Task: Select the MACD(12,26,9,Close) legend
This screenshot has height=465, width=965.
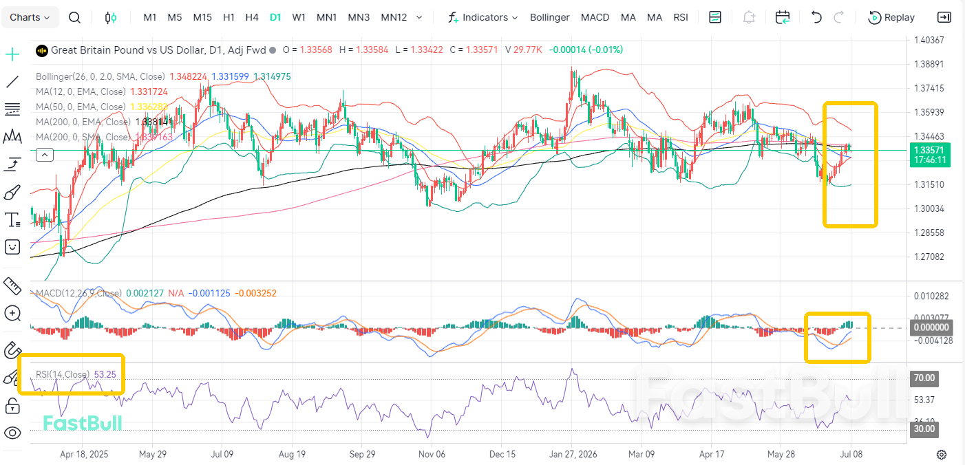Action: (x=79, y=293)
